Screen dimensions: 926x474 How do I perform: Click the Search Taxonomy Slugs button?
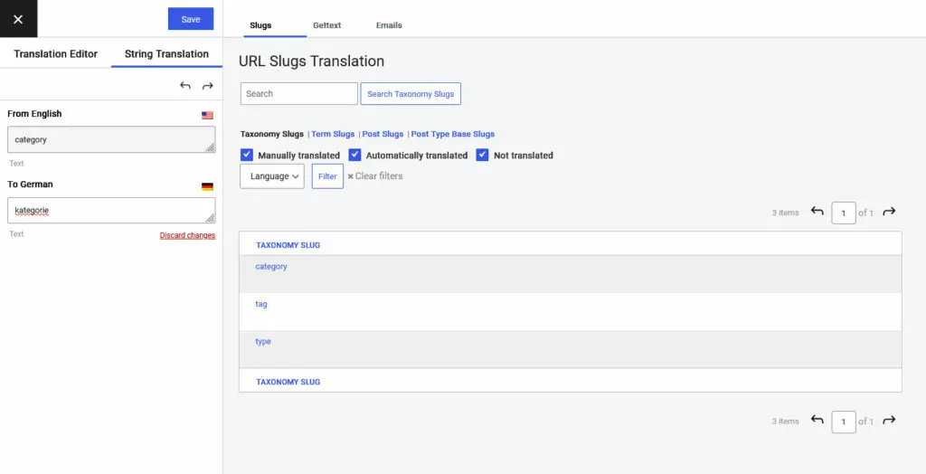click(x=411, y=94)
